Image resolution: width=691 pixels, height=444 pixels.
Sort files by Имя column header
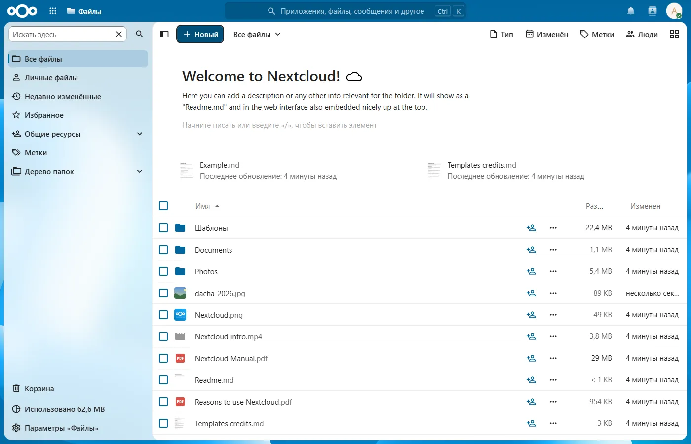207,206
